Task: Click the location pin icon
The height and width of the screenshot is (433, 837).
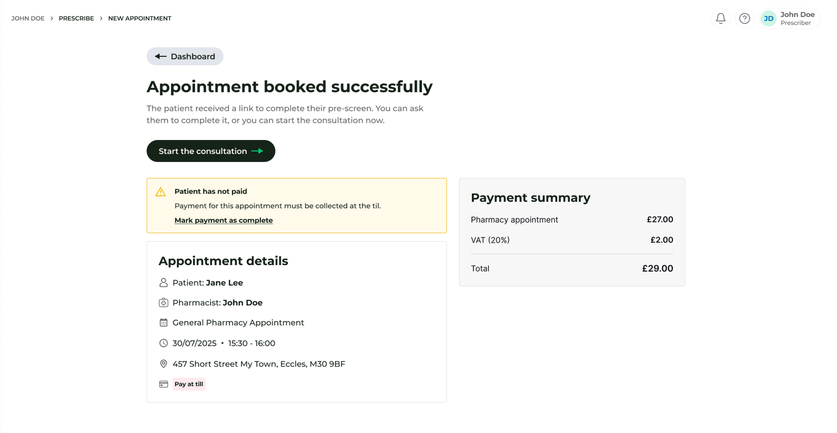Action: pos(163,364)
